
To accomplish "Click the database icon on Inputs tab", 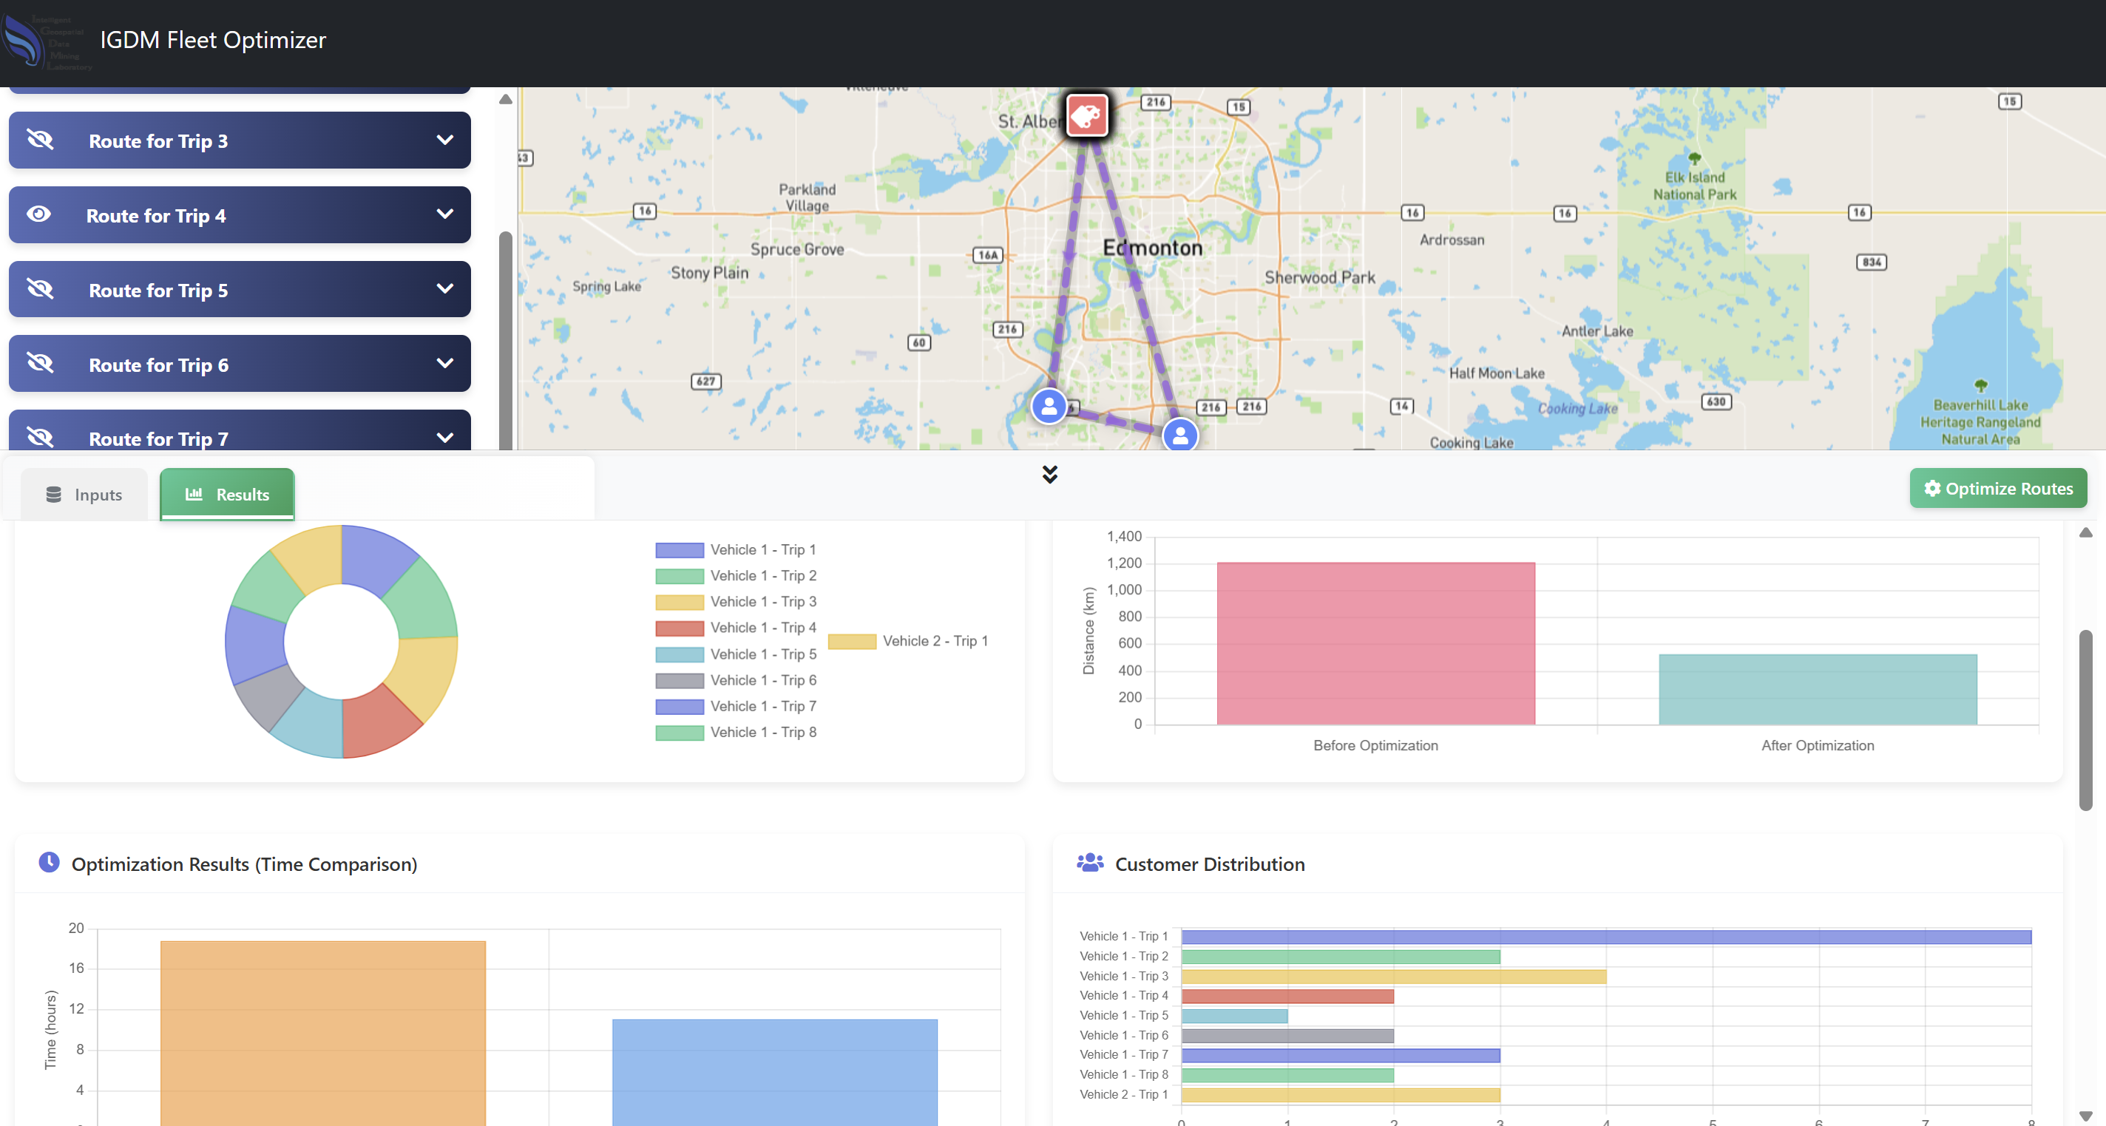I will pyautogui.click(x=54, y=495).
